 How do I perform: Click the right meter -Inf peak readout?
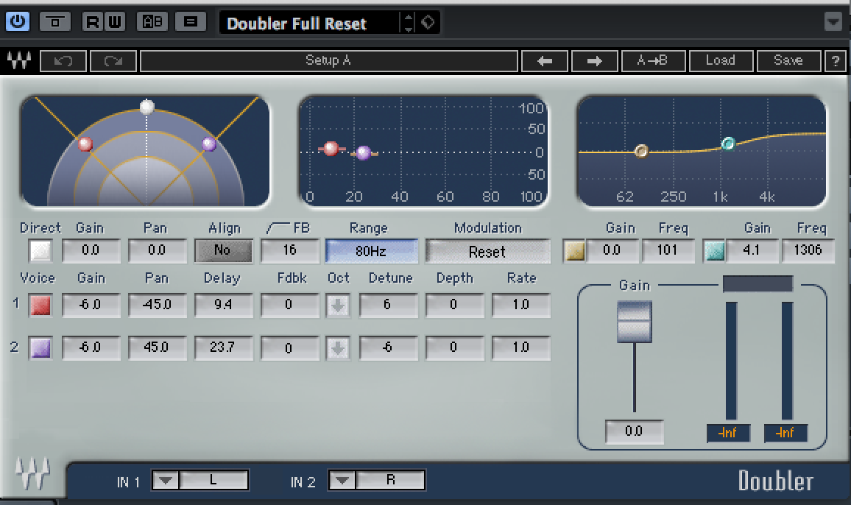[x=785, y=433]
